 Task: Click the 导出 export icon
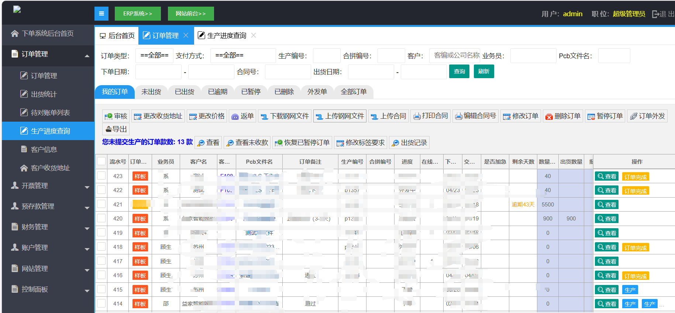[109, 129]
